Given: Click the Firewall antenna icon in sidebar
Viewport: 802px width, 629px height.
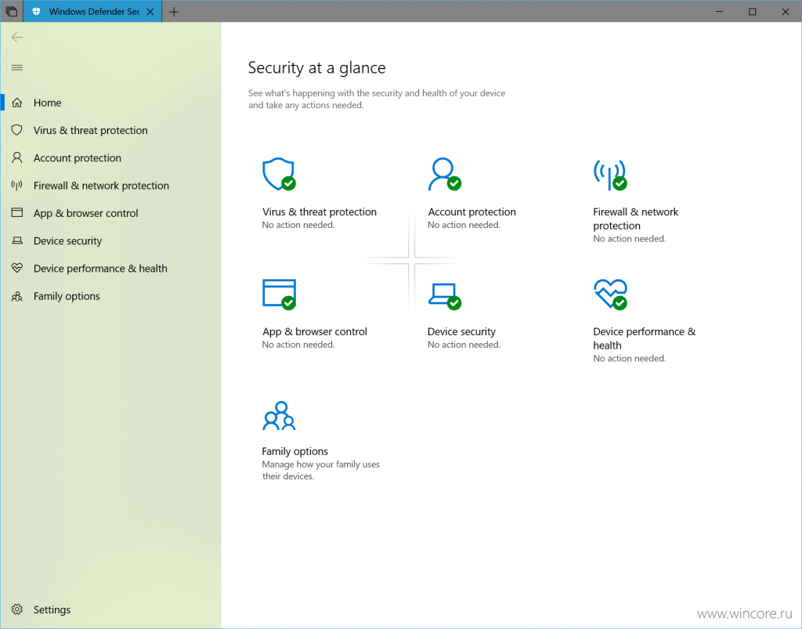Looking at the screenshot, I should [x=17, y=185].
